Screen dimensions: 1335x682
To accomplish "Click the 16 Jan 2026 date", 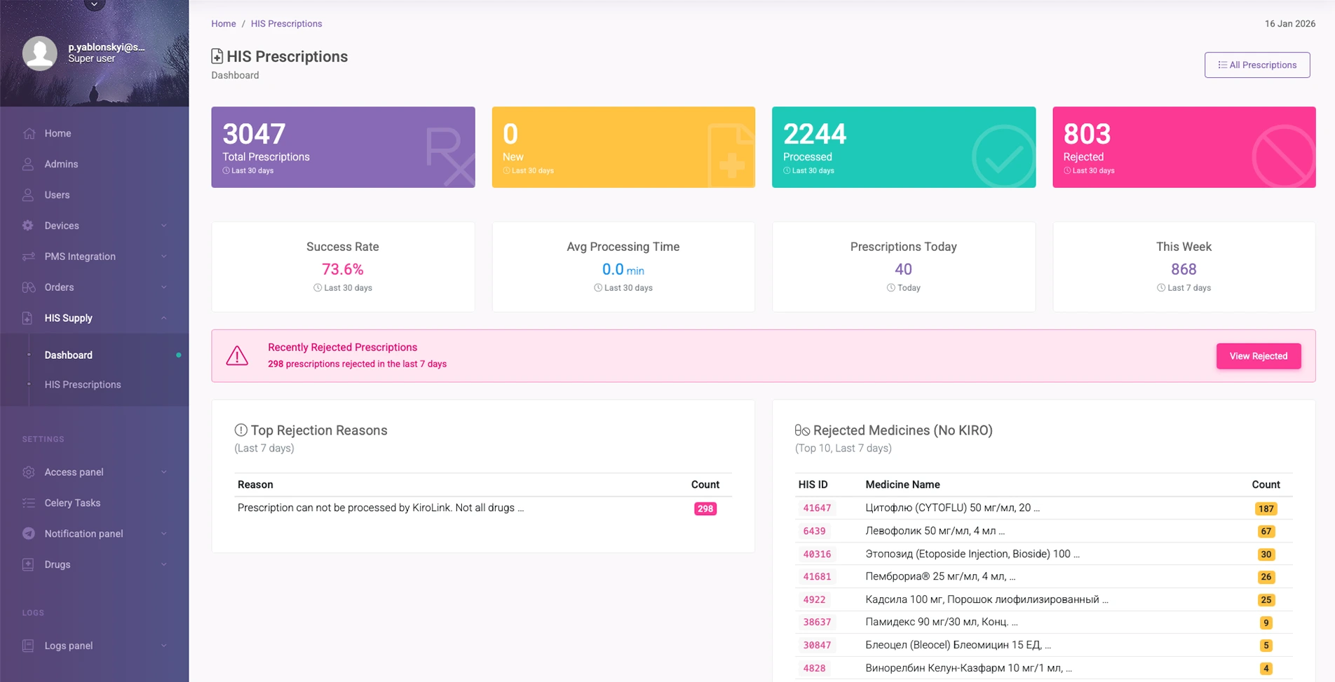I will point(1289,24).
